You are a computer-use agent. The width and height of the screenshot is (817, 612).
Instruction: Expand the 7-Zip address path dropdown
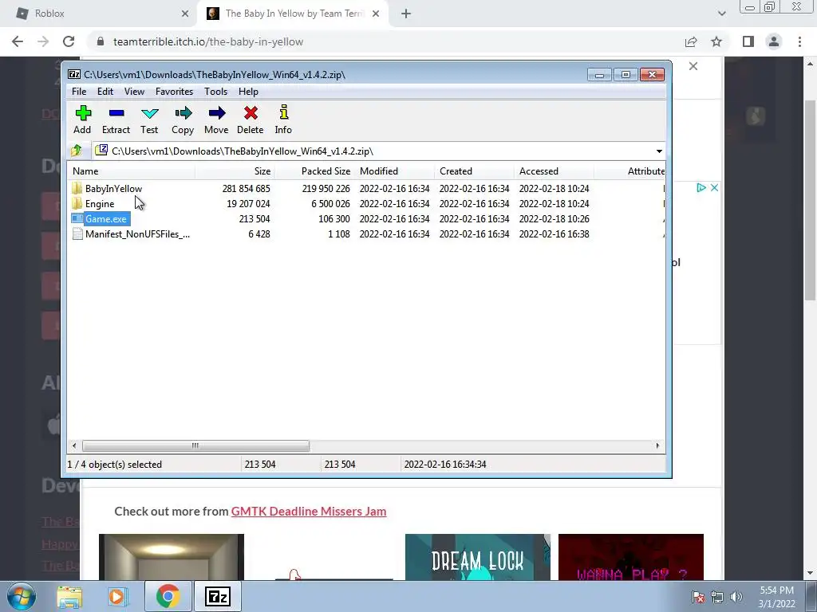pos(659,151)
